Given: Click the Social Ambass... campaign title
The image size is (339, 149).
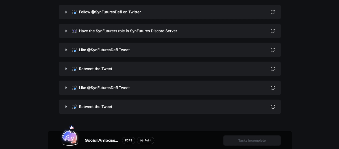Looking at the screenshot, I should coord(101,141).
